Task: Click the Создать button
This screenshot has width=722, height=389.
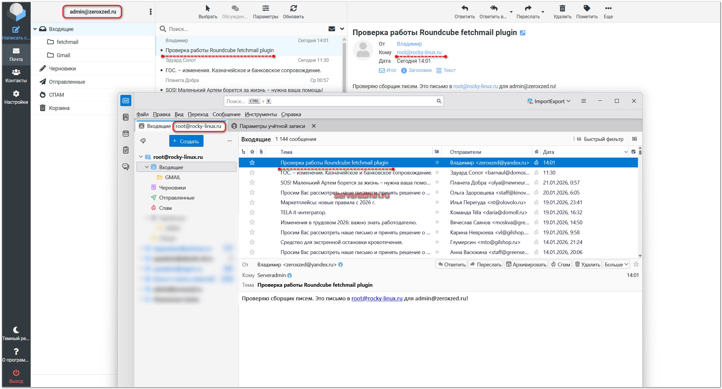Action: tap(186, 141)
